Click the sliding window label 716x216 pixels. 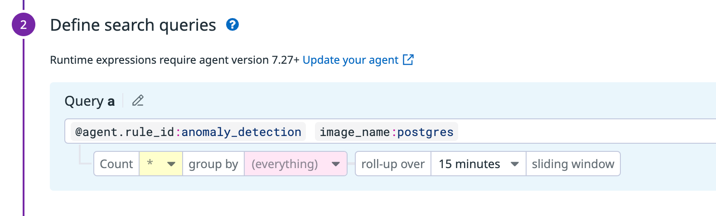point(573,164)
